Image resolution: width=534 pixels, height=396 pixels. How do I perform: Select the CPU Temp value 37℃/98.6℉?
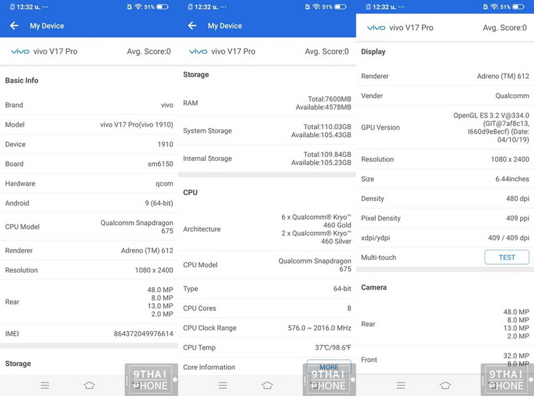click(333, 348)
